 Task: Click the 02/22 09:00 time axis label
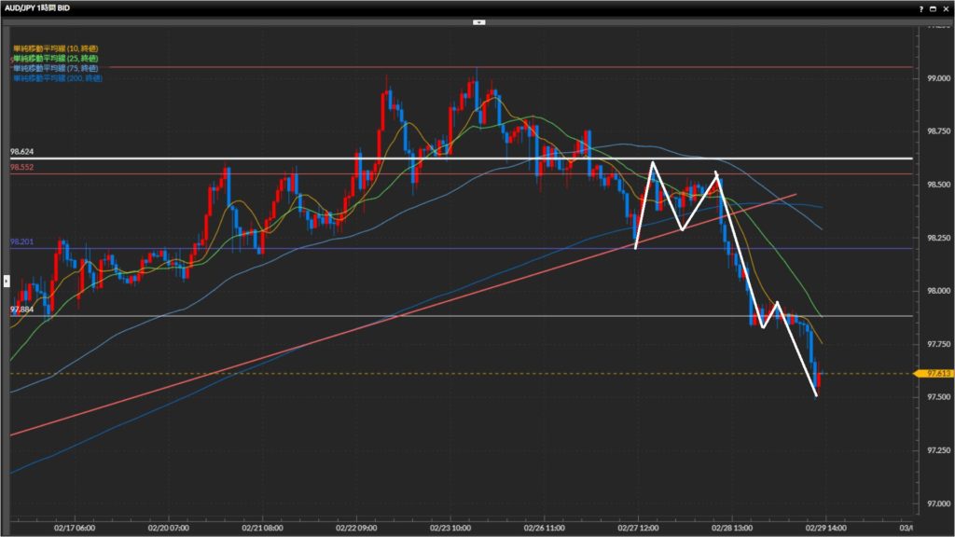pyautogui.click(x=357, y=526)
